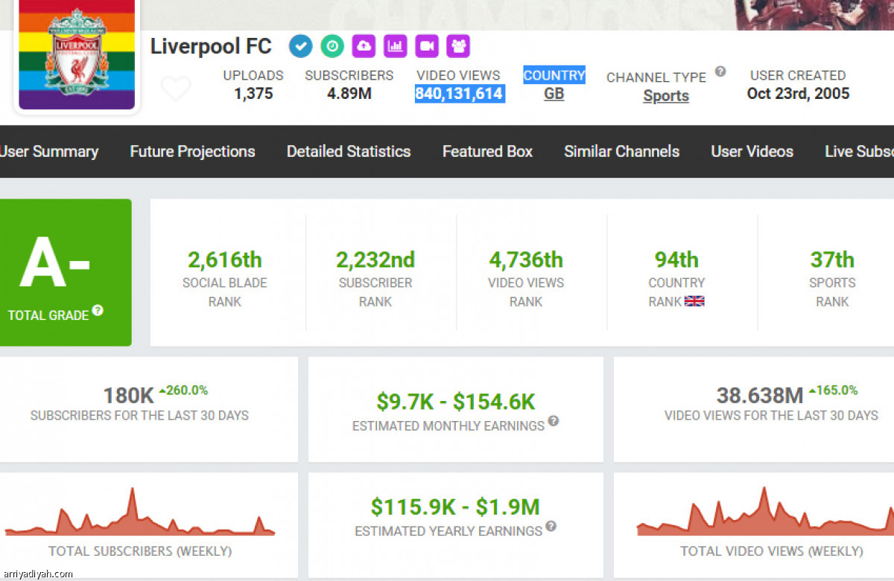
Task: Open Estimated Yearly Earnings help icon
Action: (551, 527)
